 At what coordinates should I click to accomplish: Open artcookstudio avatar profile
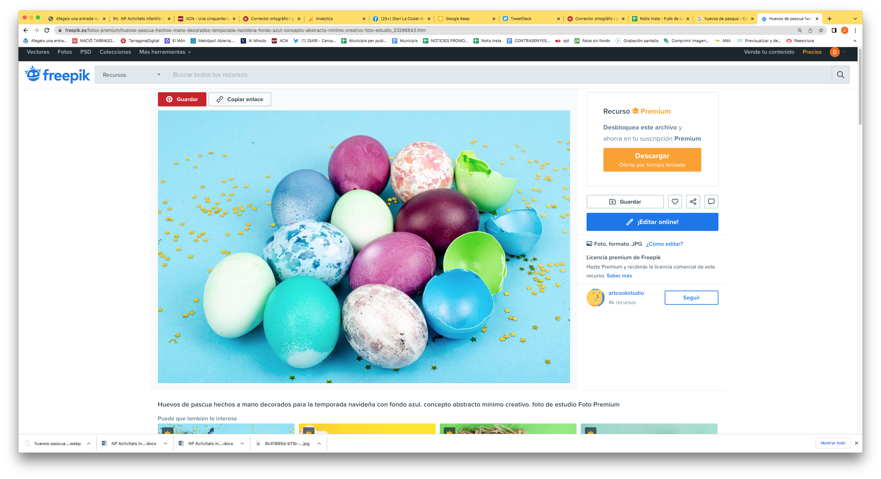pyautogui.click(x=595, y=297)
